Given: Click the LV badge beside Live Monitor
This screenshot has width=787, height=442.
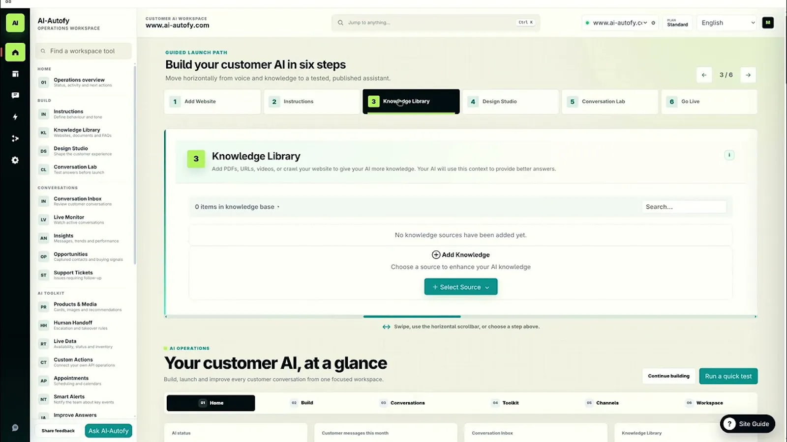Looking at the screenshot, I should [44, 220].
